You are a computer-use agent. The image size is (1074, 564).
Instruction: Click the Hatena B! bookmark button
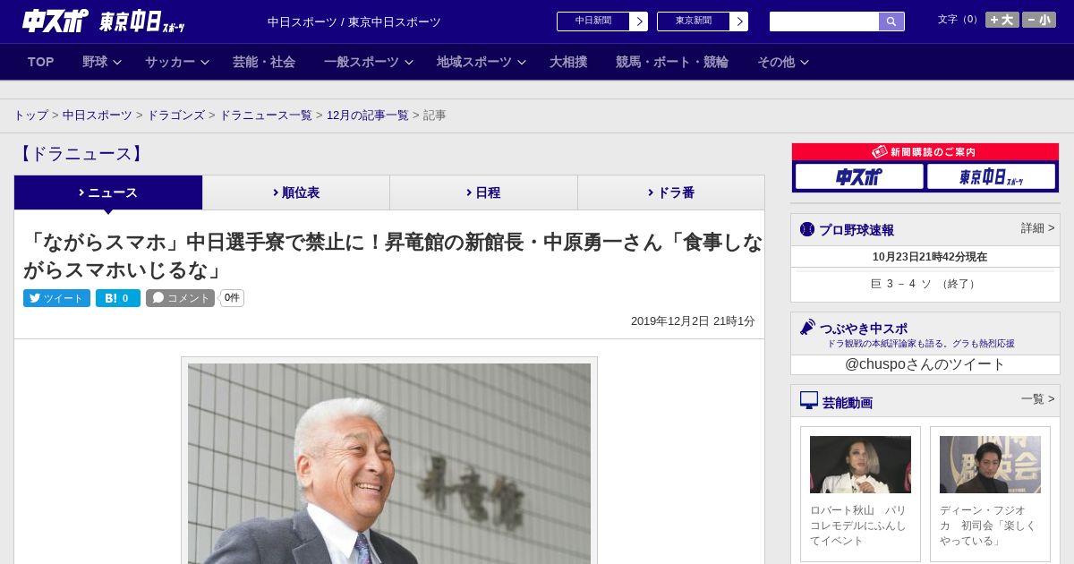(x=118, y=298)
